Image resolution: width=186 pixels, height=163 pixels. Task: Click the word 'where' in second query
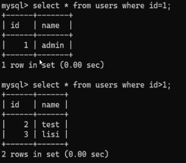coord(133,85)
